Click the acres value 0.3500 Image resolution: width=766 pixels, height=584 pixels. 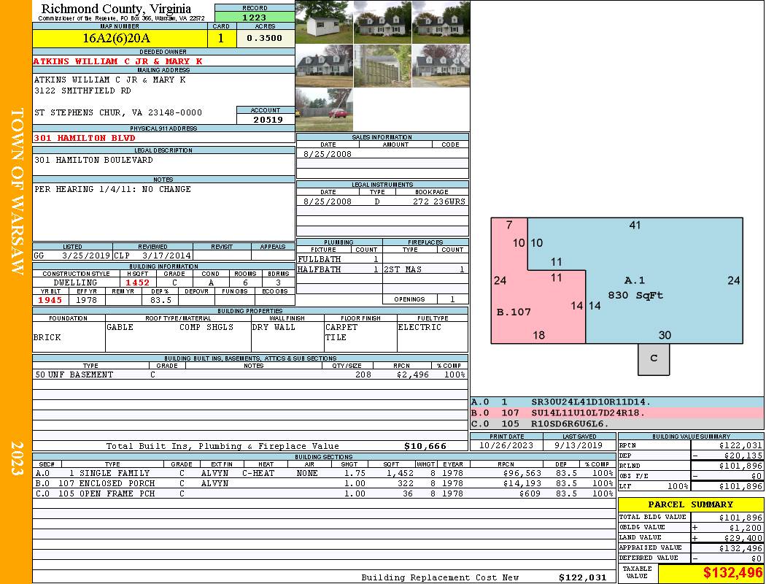264,38
